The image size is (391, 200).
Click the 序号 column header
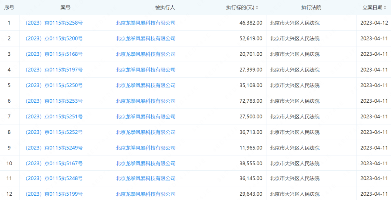tap(9, 8)
